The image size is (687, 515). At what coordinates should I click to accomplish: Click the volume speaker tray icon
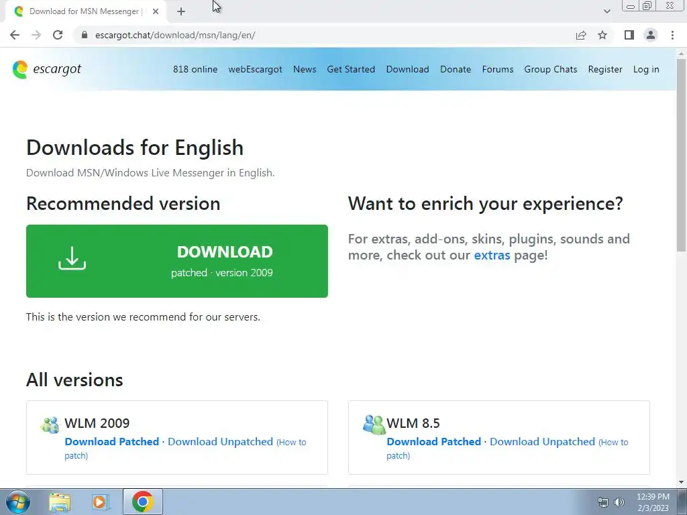click(x=619, y=502)
